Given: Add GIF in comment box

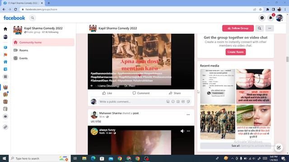Looking at the screenshot, I should click(183, 101).
